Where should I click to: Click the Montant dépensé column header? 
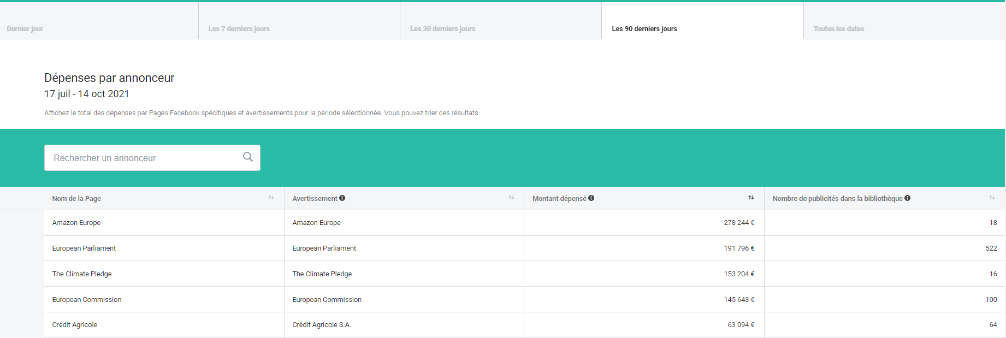559,199
